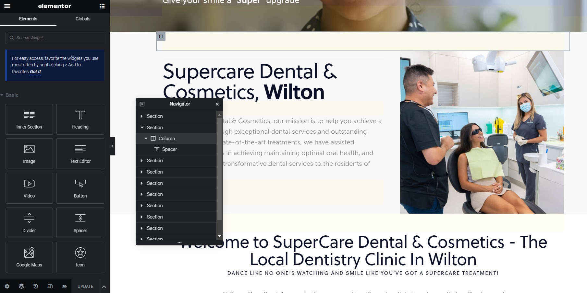Switch to the Elements tab

pos(28,19)
